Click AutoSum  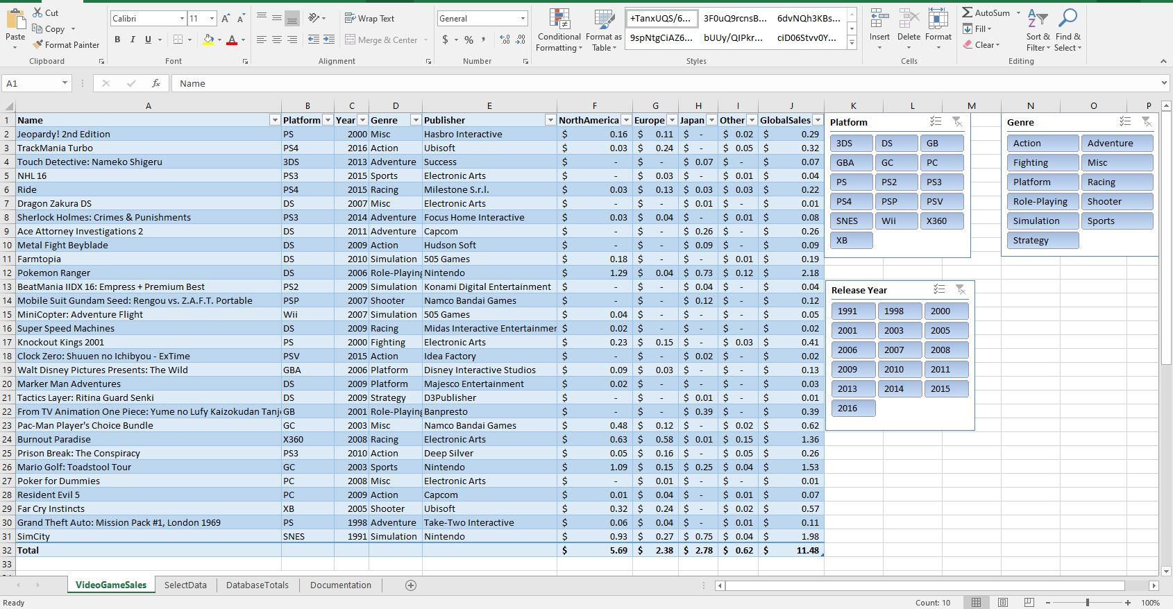tap(986, 12)
